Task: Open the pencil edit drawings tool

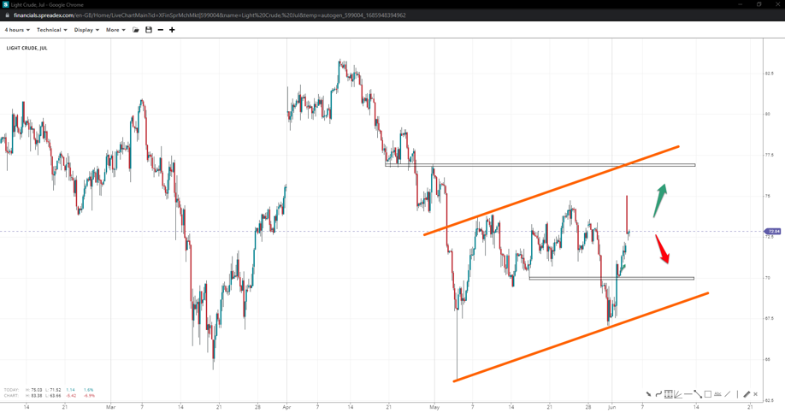Action: pos(747,394)
